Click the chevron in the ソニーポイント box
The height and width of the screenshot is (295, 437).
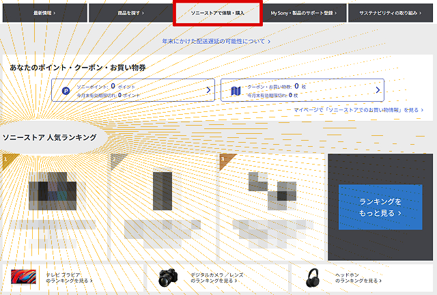[x=208, y=90]
